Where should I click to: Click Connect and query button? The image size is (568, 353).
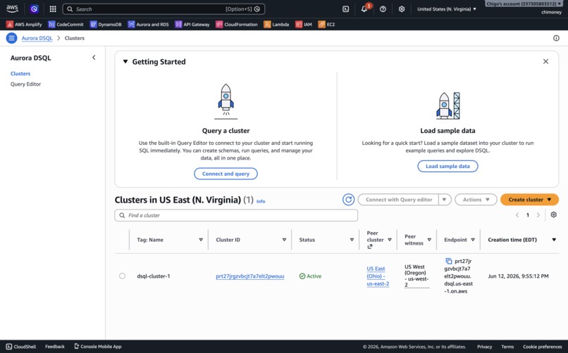click(x=226, y=174)
